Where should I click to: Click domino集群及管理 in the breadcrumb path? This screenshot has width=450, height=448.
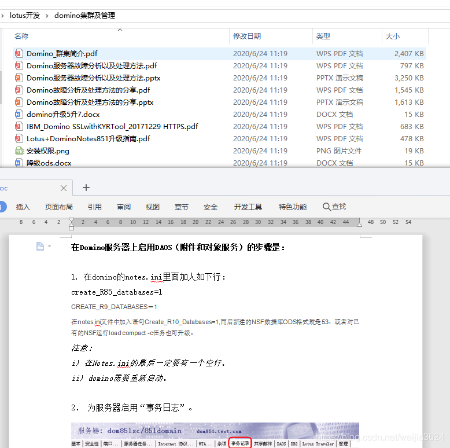pos(84,16)
